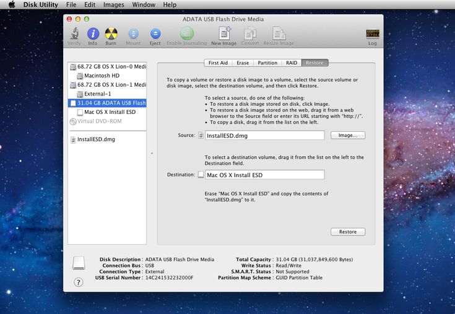The height and width of the screenshot is (314, 455).
Task: Switch to the RAID tab
Action: click(x=292, y=63)
